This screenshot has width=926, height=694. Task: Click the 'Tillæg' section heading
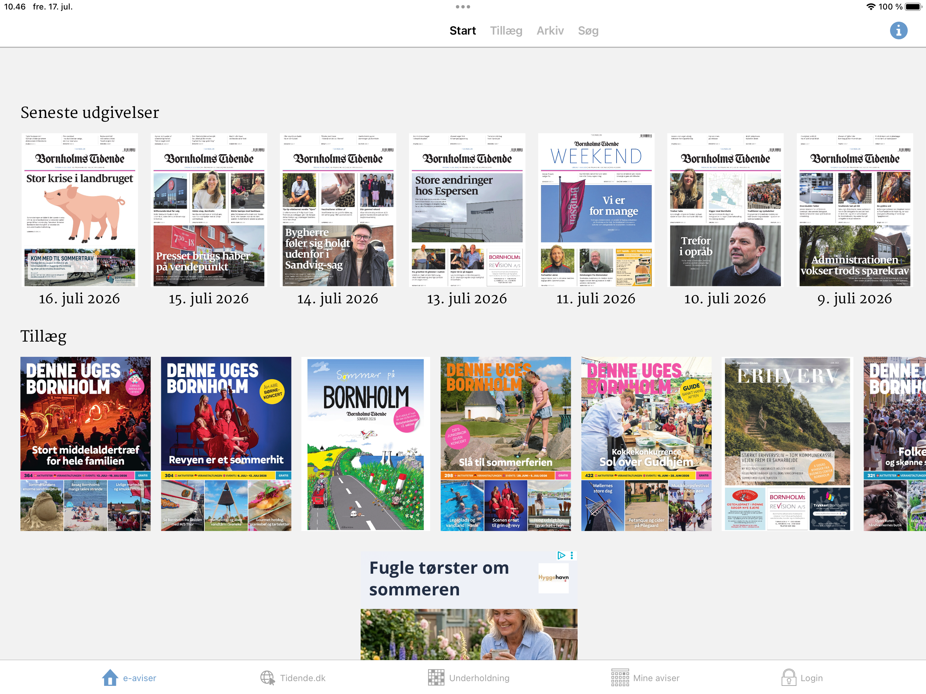pos(43,336)
